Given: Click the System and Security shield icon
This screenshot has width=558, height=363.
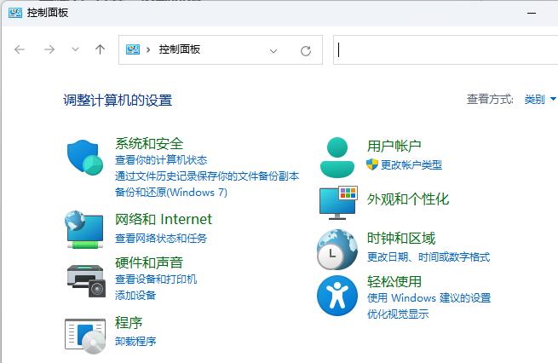Looking at the screenshot, I should click(x=85, y=158).
